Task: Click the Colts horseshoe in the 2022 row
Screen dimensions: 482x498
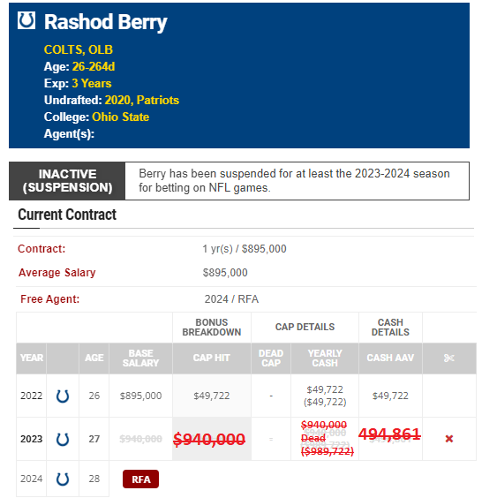Action: click(x=63, y=396)
